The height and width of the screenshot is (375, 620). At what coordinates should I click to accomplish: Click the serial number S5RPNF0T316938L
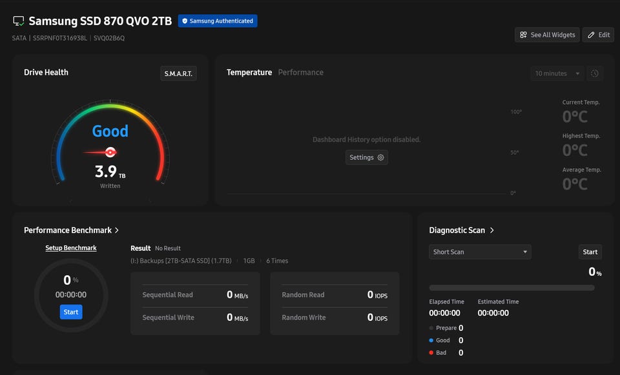coord(59,38)
